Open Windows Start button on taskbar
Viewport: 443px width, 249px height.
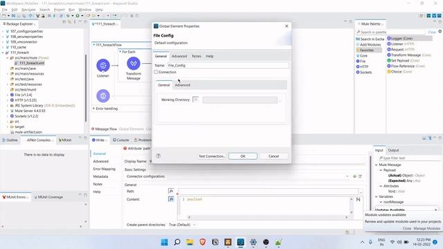[x=164, y=242]
